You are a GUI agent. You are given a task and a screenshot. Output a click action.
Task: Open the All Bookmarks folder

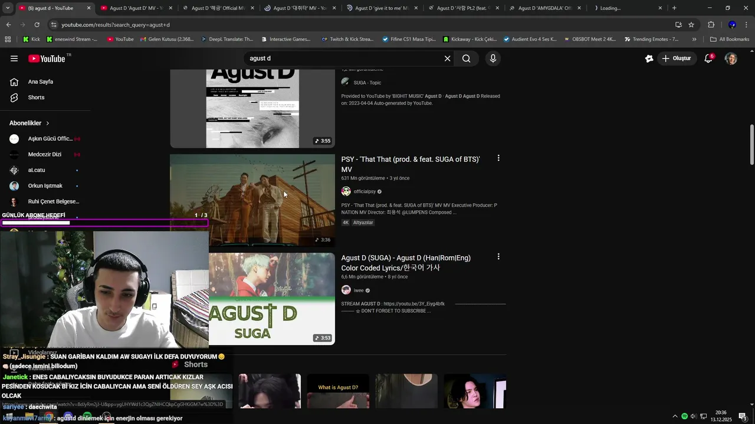[730, 39]
